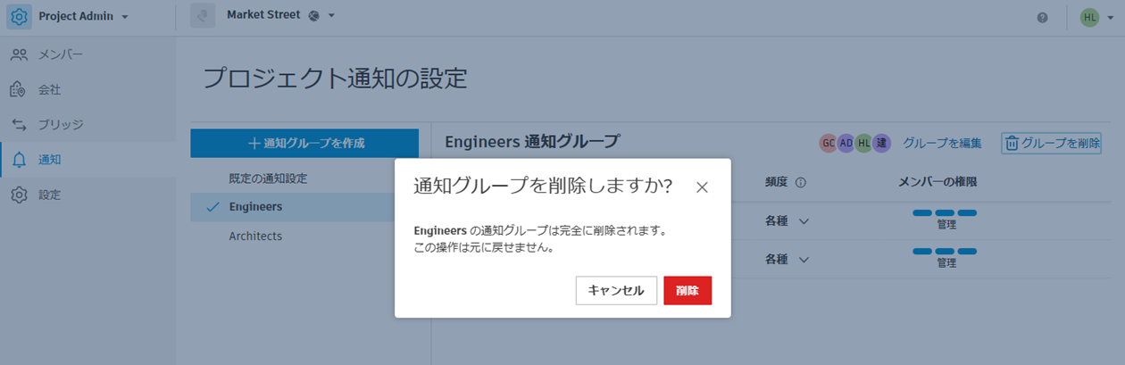
Task: Expand the Market Street project dropdown
Action: pos(331,16)
